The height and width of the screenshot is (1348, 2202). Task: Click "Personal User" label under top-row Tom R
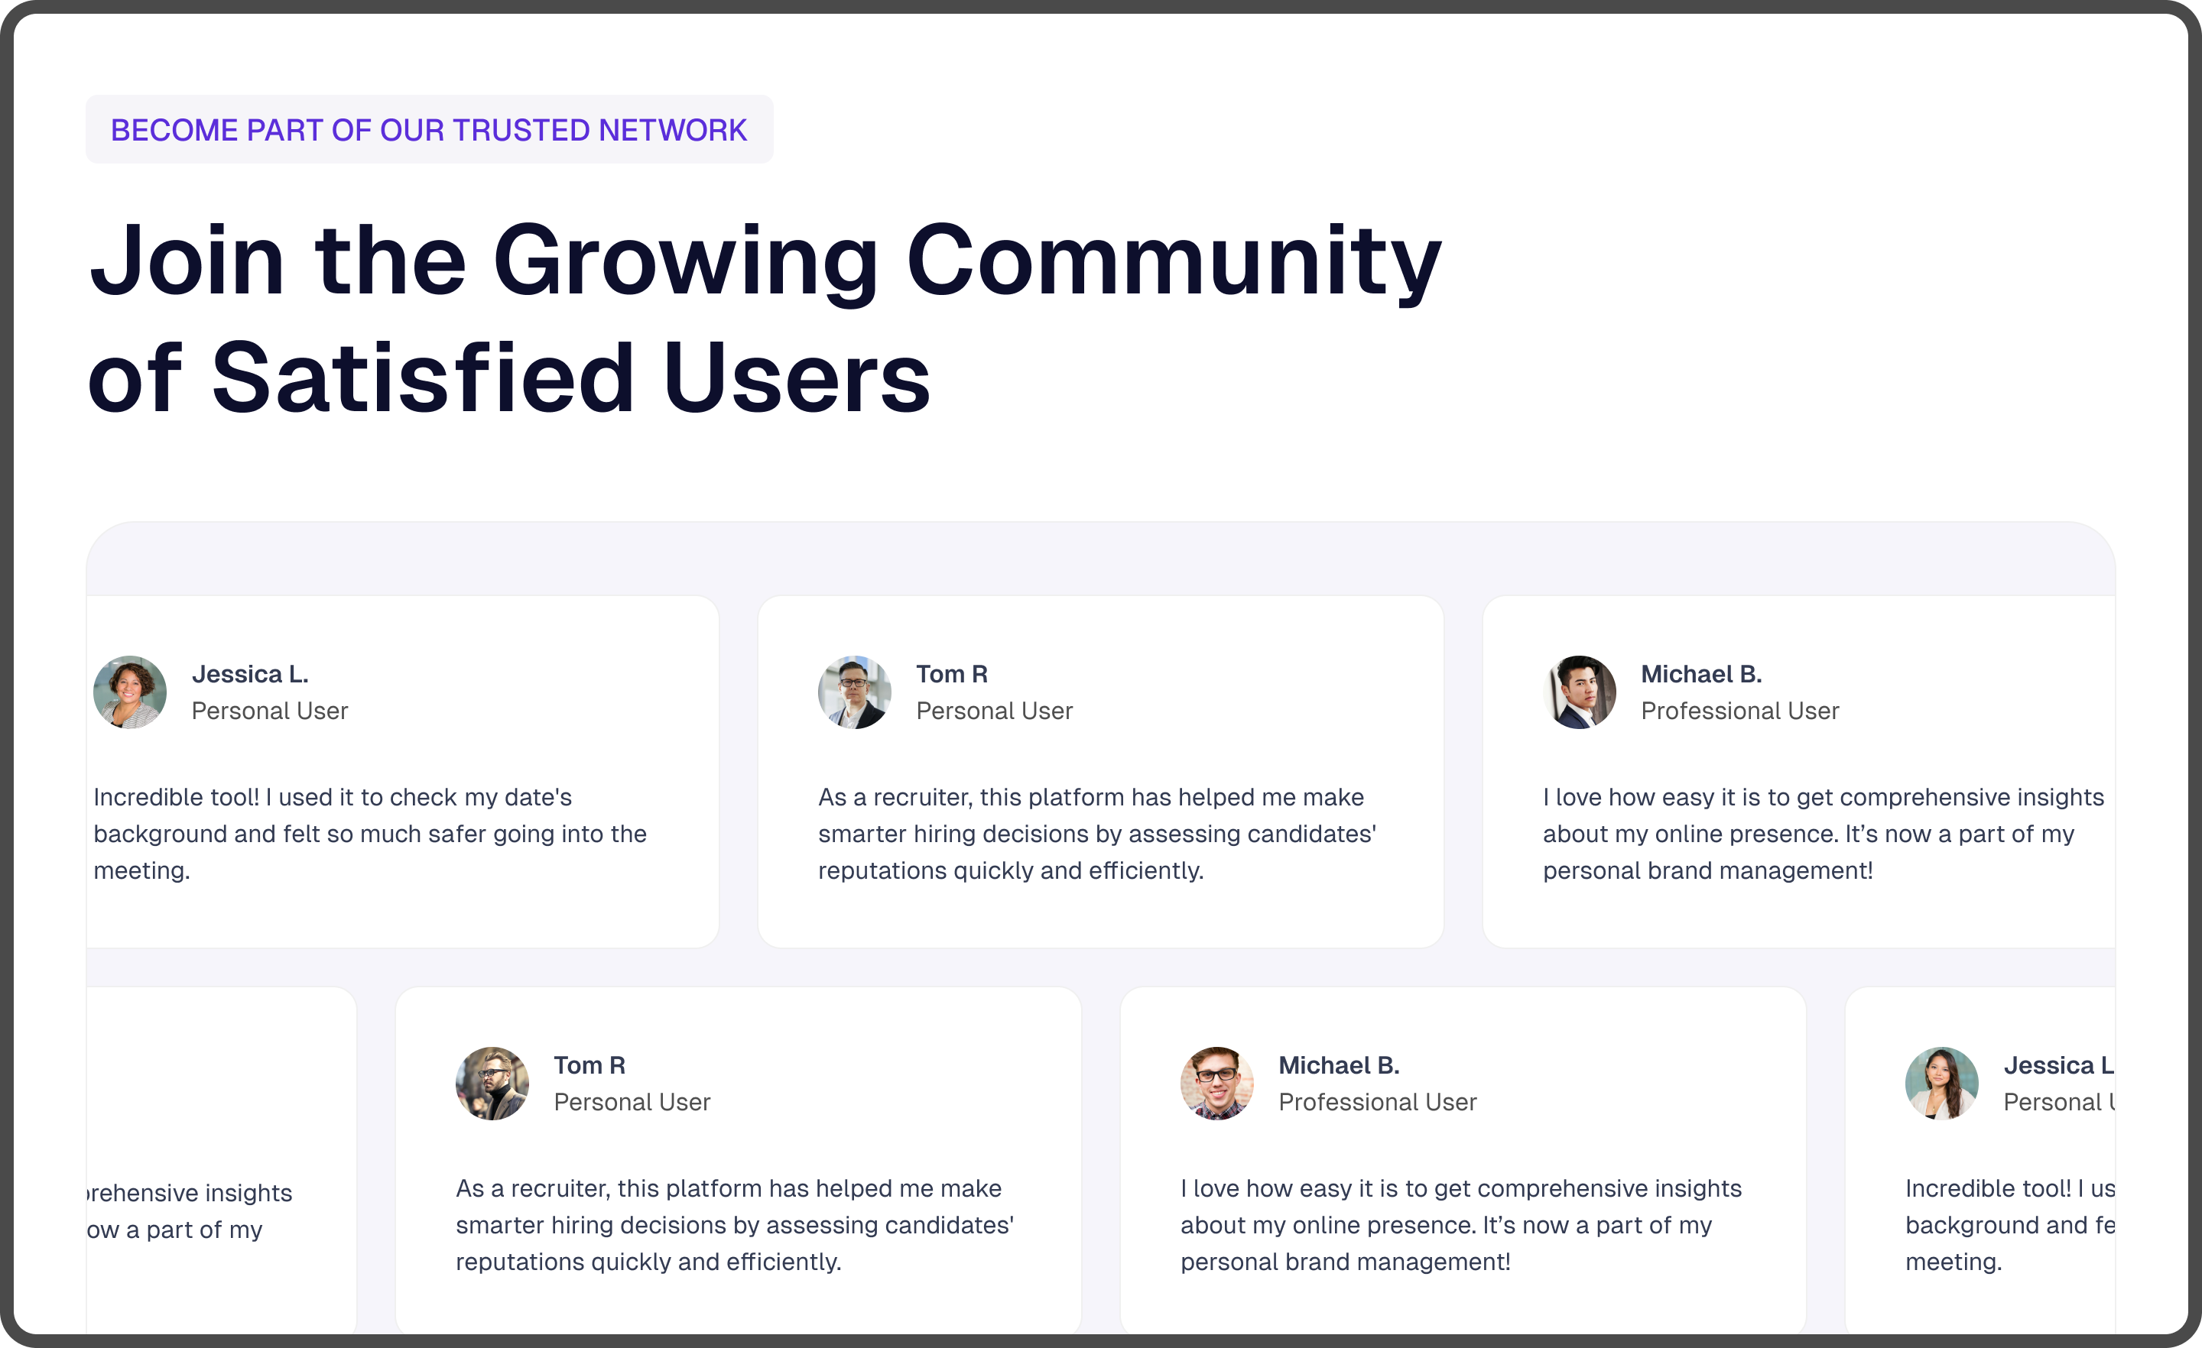pos(994,711)
